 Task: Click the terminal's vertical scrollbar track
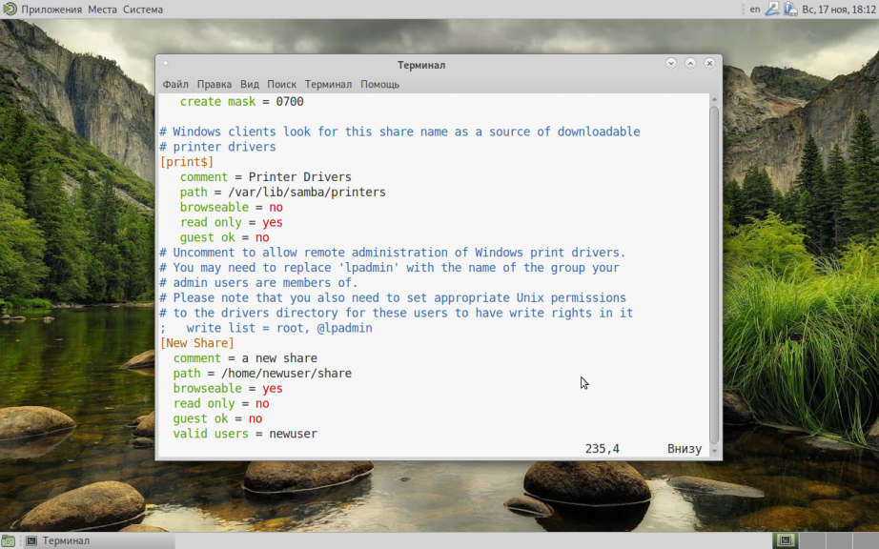(x=714, y=274)
